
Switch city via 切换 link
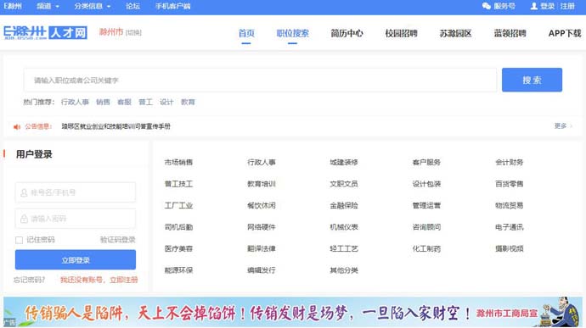(x=133, y=33)
